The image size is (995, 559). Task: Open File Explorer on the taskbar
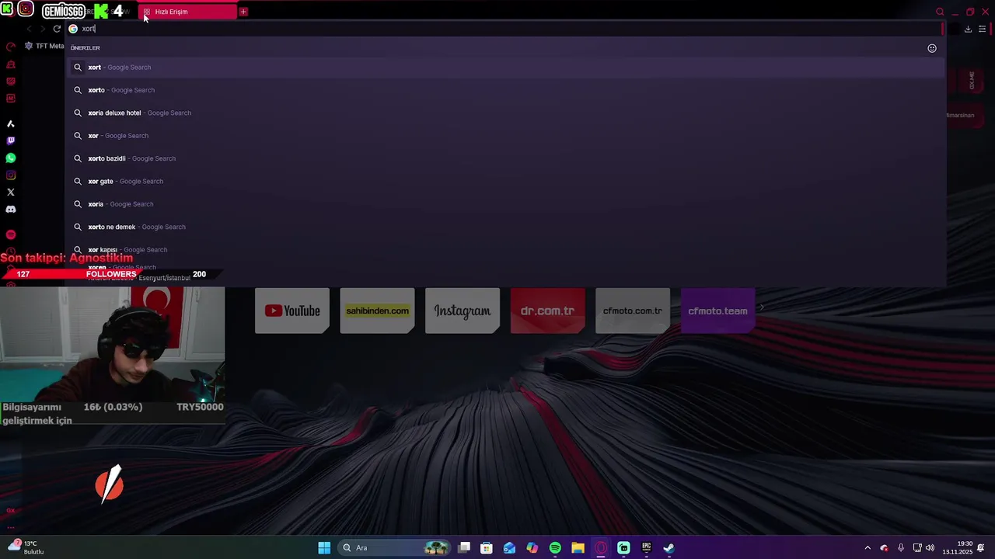pyautogui.click(x=578, y=548)
